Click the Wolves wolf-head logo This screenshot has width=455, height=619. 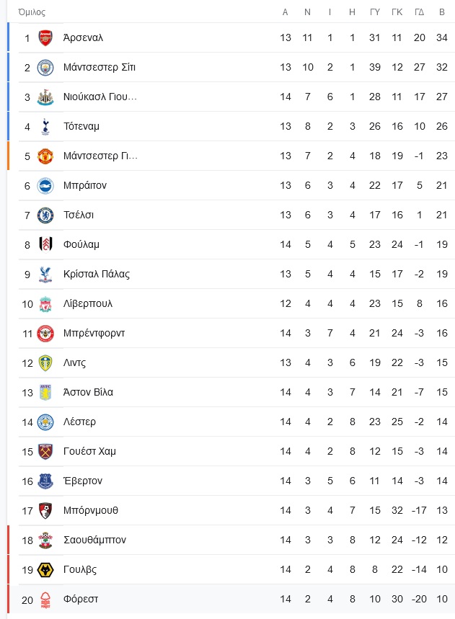tap(45, 570)
